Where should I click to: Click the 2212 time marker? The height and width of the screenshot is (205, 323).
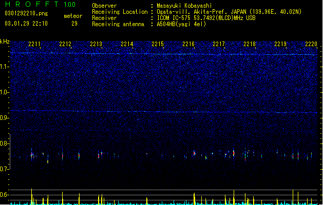(x=65, y=44)
